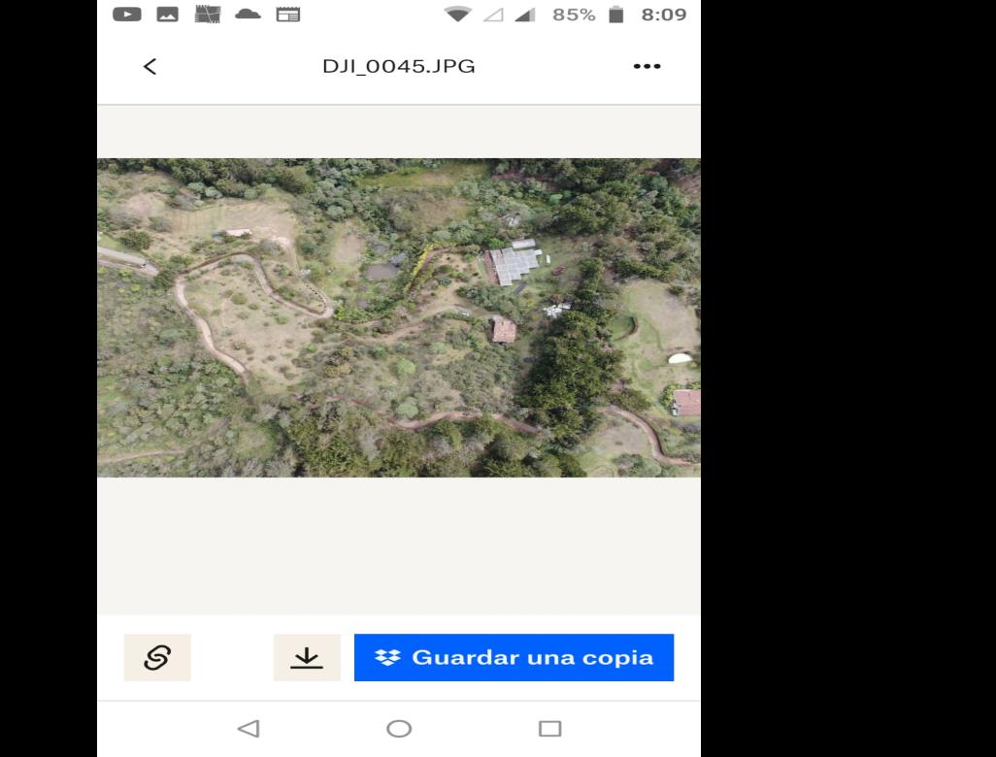The image size is (996, 757).
Task: Tap the full cellular signal icon
Action: point(526,15)
